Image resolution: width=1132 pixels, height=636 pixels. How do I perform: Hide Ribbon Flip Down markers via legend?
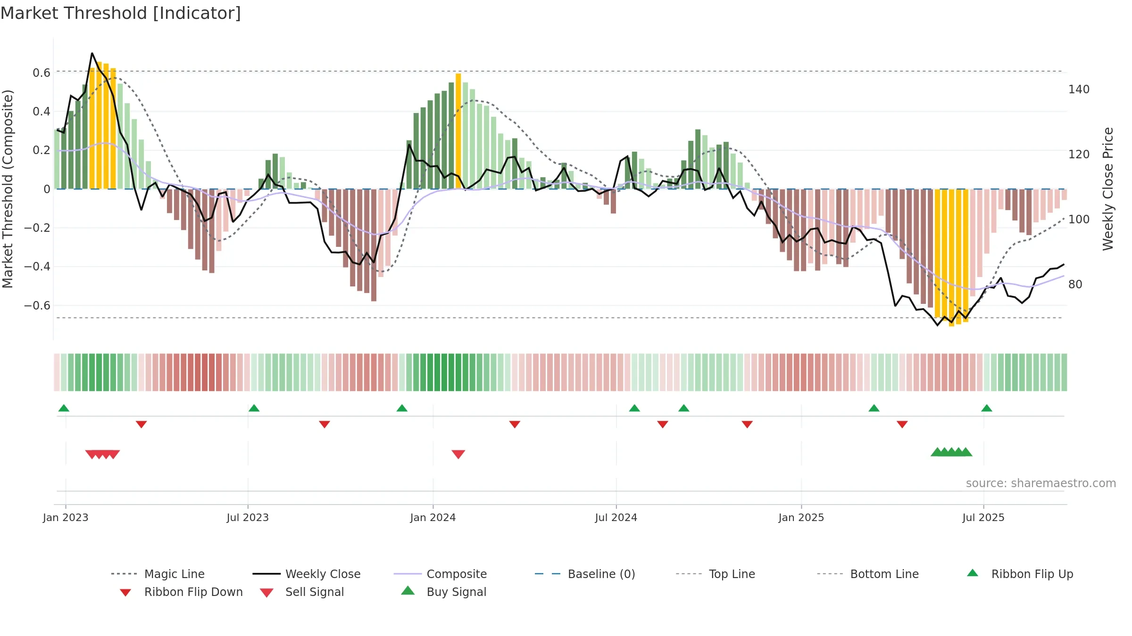(x=181, y=592)
